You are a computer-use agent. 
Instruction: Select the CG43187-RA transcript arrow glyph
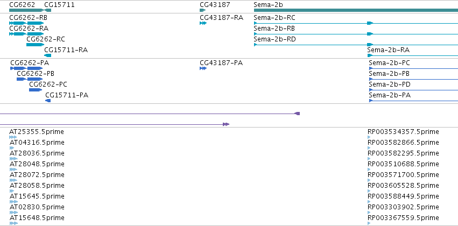point(203,23)
